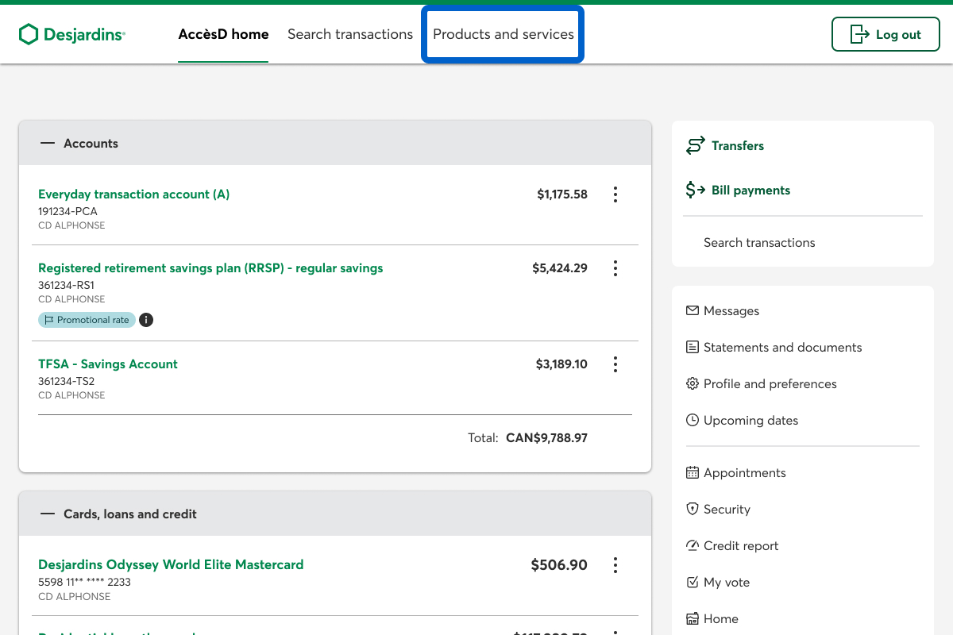The width and height of the screenshot is (953, 635).
Task: Click the Appointments calendar icon
Action: [x=692, y=473]
